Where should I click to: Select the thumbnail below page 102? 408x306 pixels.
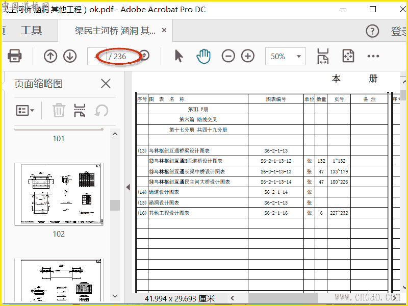coord(59,280)
